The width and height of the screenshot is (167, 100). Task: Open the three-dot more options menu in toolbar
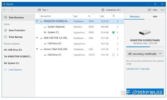tap(162, 10)
